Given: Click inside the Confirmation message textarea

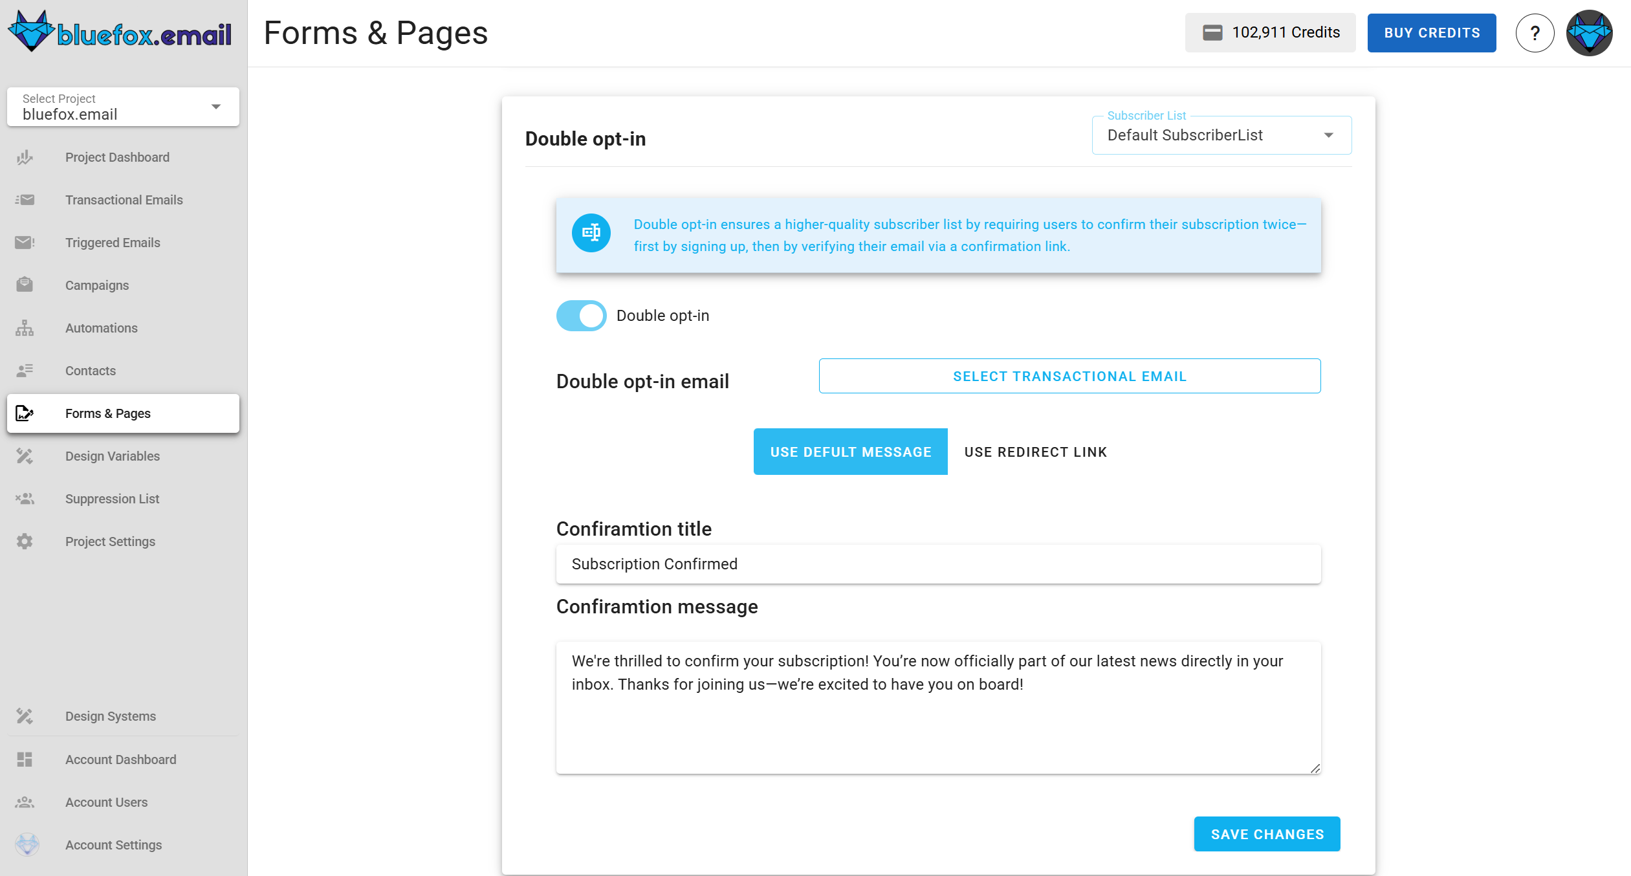Looking at the screenshot, I should 938,708.
